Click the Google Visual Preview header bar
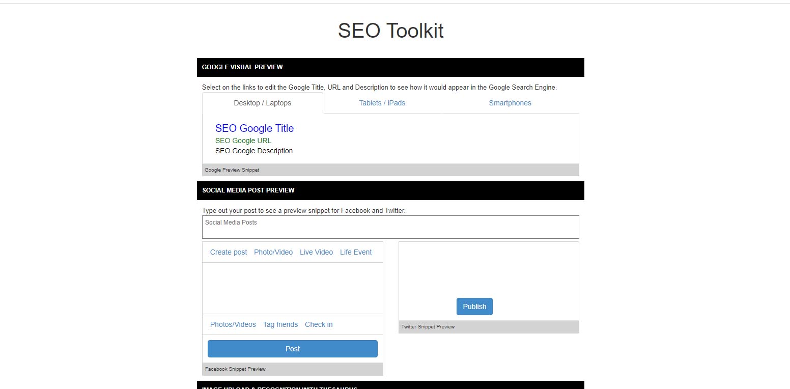The height and width of the screenshot is (389, 790). point(390,67)
